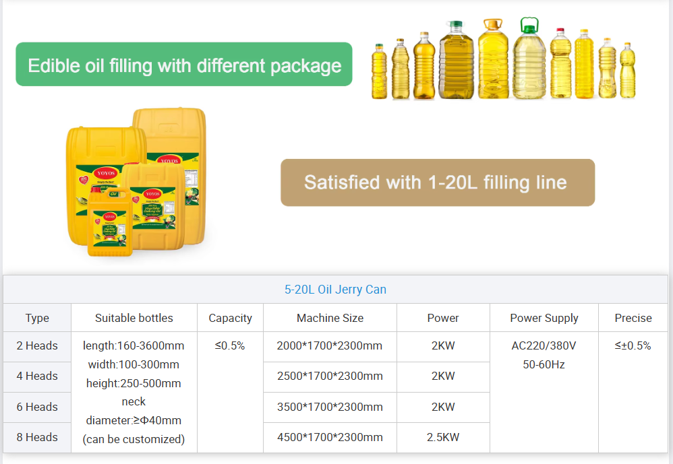Click the 'AC220/380V' power supply cell
The image size is (673, 464).
pyautogui.click(x=544, y=346)
